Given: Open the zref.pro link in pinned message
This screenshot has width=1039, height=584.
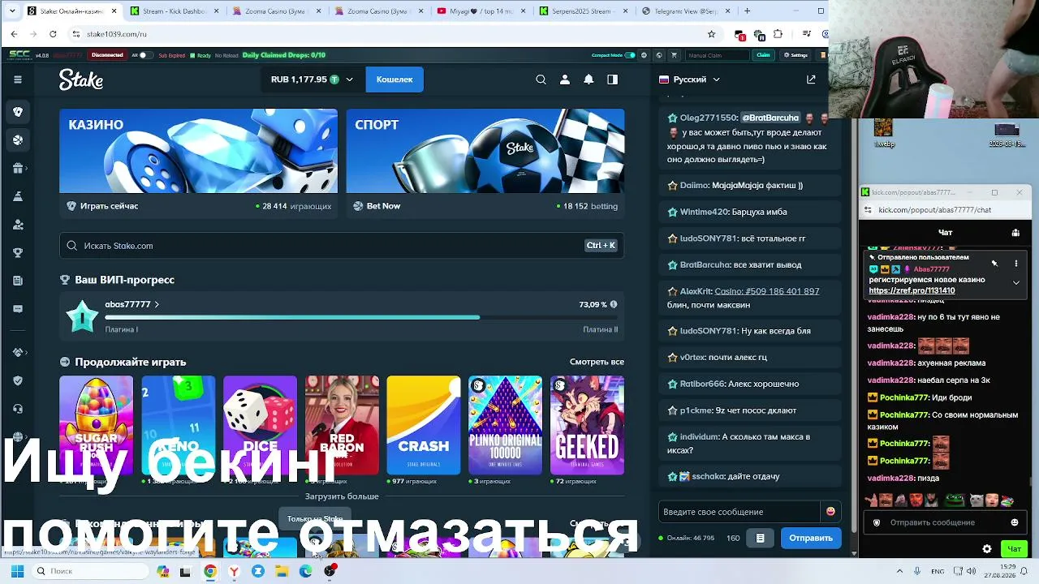Looking at the screenshot, I should (912, 290).
